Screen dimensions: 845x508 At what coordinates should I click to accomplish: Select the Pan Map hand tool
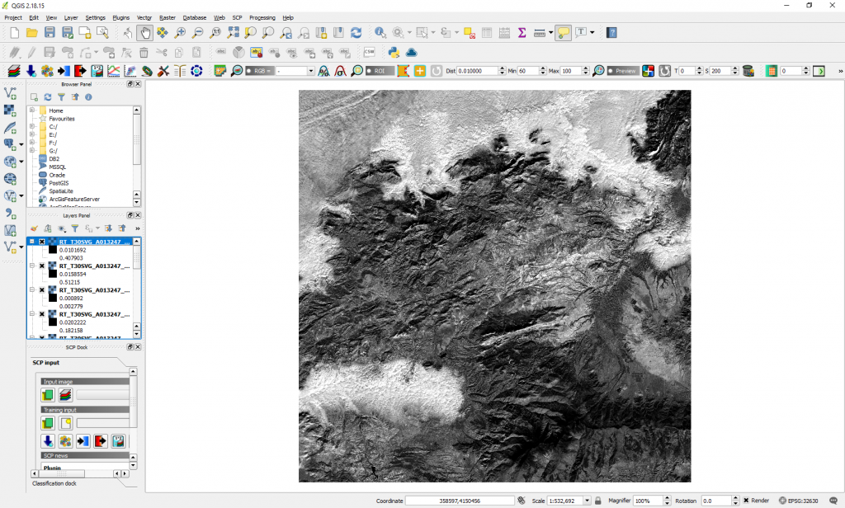click(x=144, y=32)
